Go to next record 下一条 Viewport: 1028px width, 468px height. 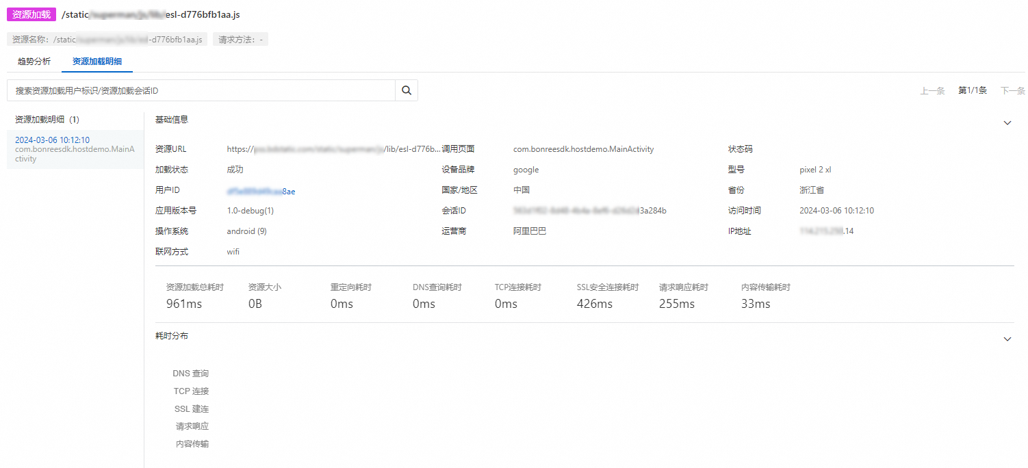pos(1012,90)
